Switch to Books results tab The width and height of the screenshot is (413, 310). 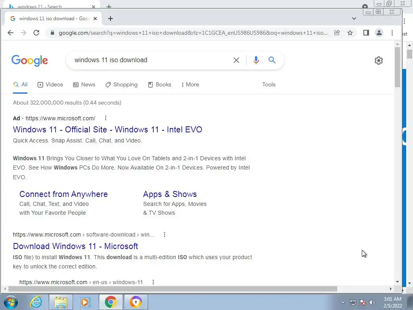(x=160, y=85)
